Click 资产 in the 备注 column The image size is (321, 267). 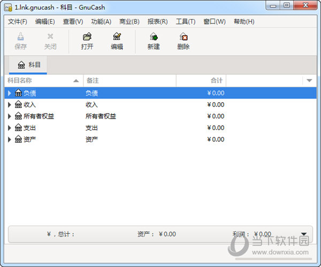[91, 139]
